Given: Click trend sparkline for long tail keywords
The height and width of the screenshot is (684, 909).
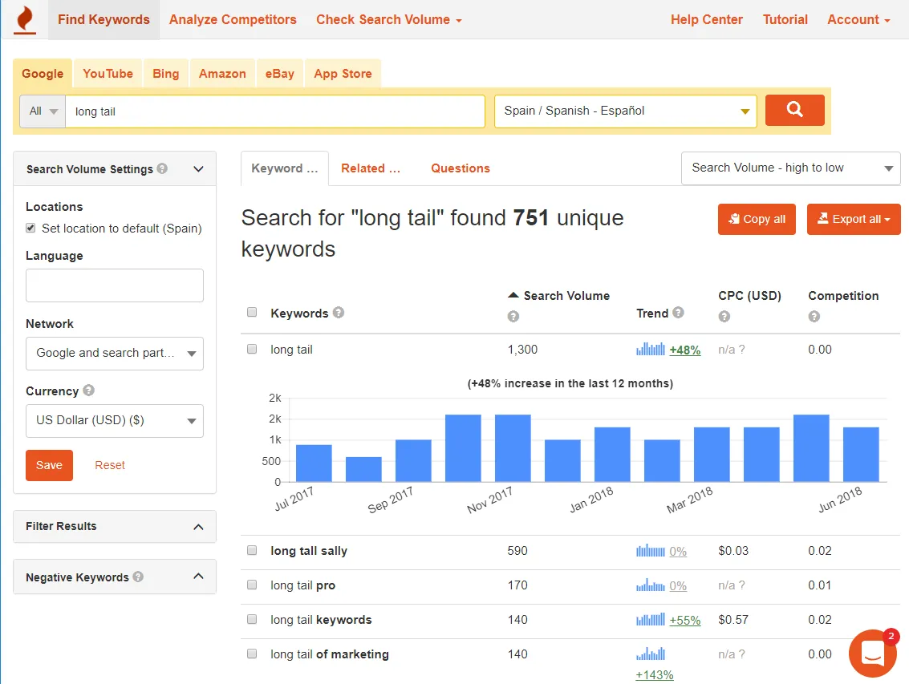Looking at the screenshot, I should tap(651, 620).
